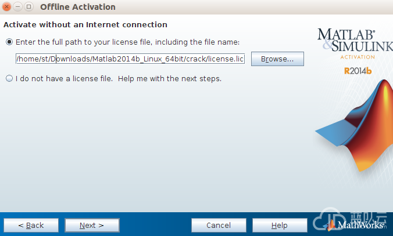
Task: Select the license file path radio button
Action: (9, 42)
